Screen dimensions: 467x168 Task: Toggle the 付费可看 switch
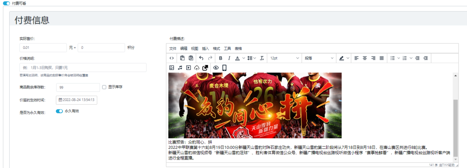[6, 3]
